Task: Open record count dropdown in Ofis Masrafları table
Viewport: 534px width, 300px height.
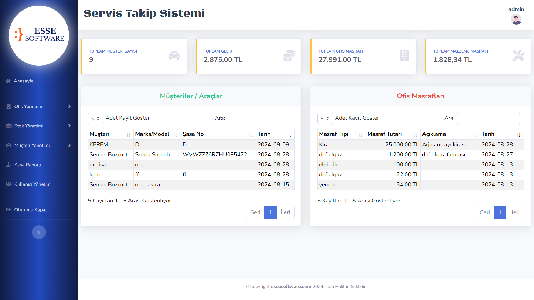Action: tap(325, 118)
